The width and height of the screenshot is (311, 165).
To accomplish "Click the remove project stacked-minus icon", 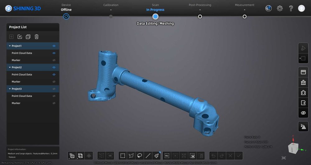I will point(28,36).
